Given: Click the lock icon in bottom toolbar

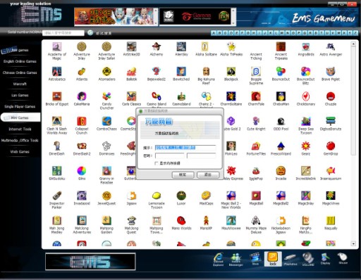Looking at the screenshot, I should point(273,259).
